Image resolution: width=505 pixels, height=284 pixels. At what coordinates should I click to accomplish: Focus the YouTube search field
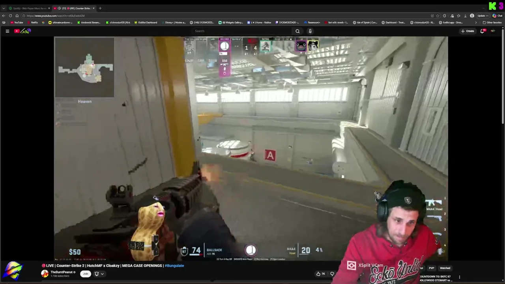[241, 31]
